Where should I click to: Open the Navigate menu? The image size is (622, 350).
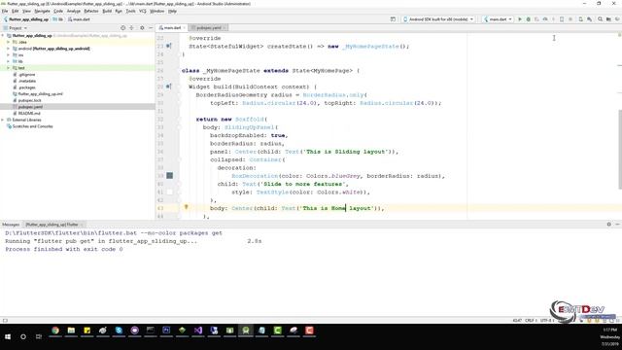[x=42, y=11]
